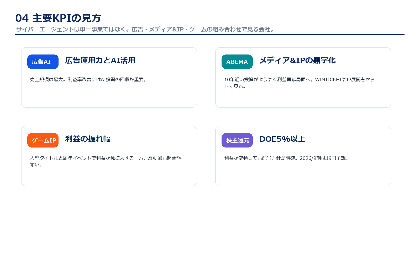
Task: Click the blue 広告AI badge
Action: pos(43,62)
